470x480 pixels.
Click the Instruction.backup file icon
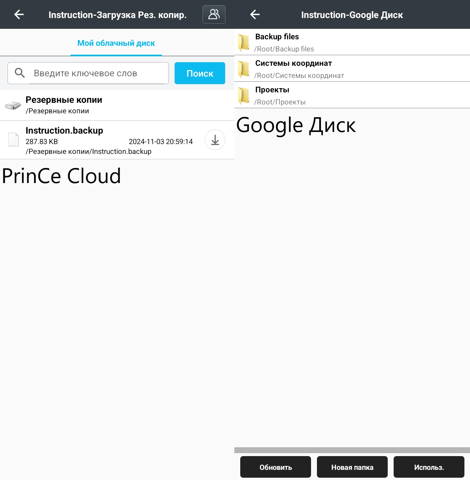(13, 139)
